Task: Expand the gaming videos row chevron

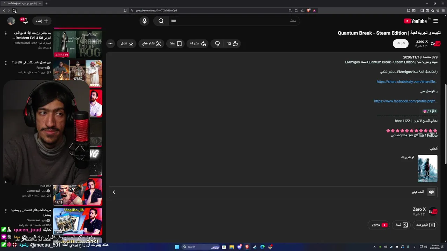Action: coord(114,192)
